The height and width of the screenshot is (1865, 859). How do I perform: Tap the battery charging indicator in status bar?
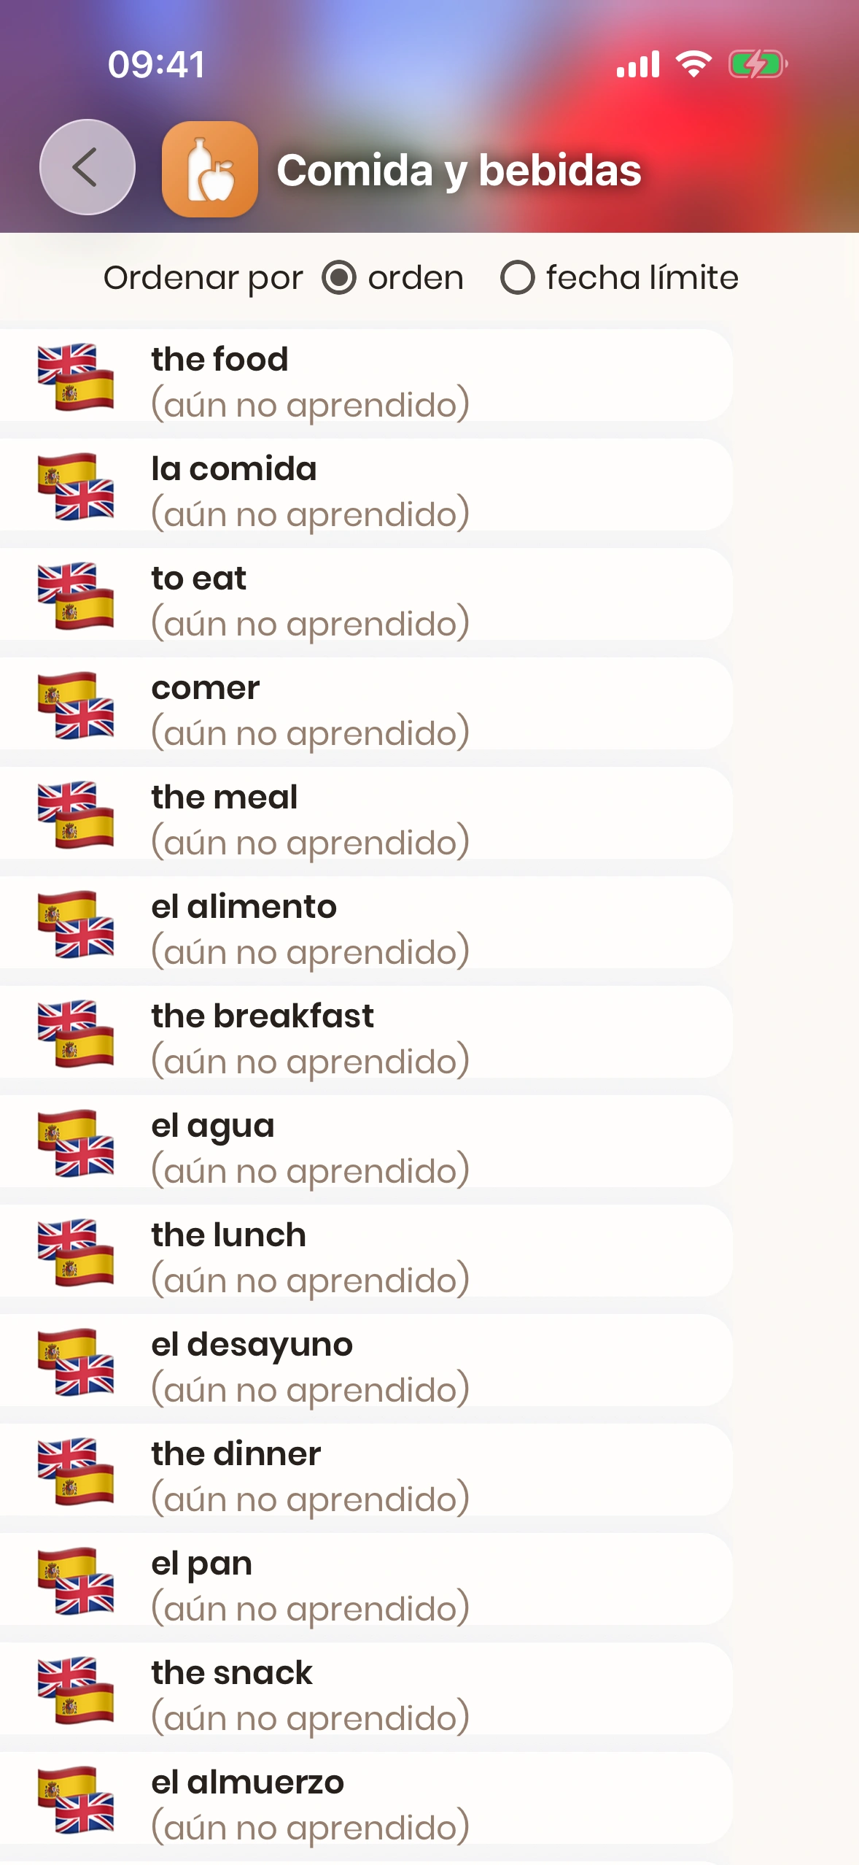757,64
